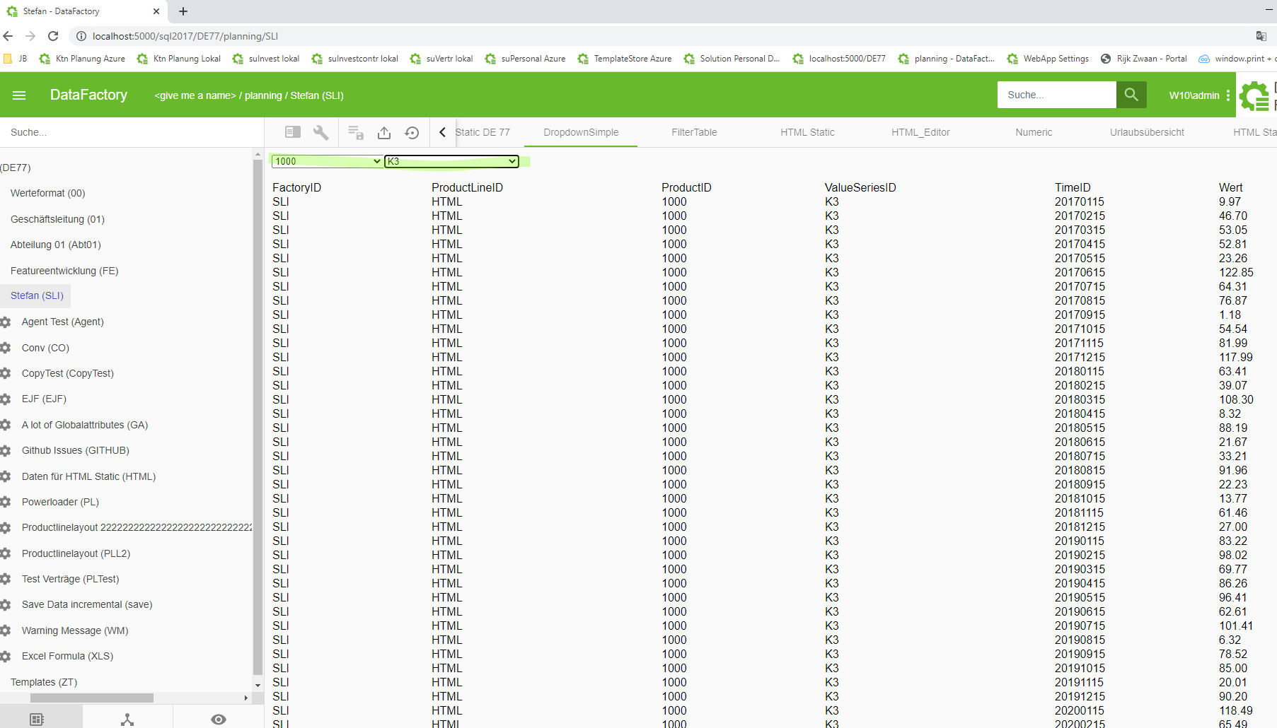
Task: Open Github Issues (GITHUB) in sidebar
Action: click(x=75, y=450)
